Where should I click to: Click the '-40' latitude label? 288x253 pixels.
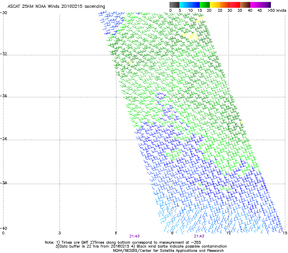4,228
